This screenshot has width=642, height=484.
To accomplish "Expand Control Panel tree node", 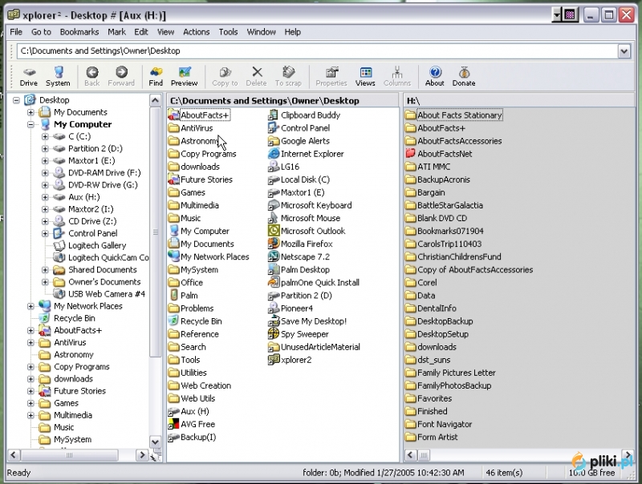I will [45, 233].
